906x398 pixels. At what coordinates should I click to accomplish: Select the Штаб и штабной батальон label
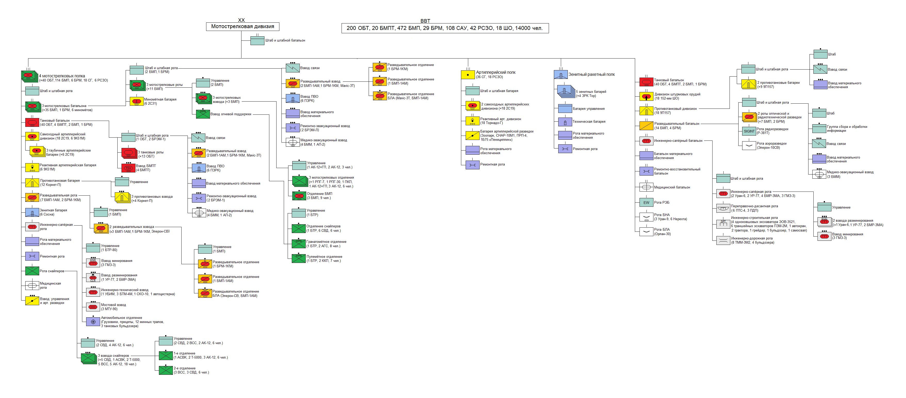(x=285, y=40)
